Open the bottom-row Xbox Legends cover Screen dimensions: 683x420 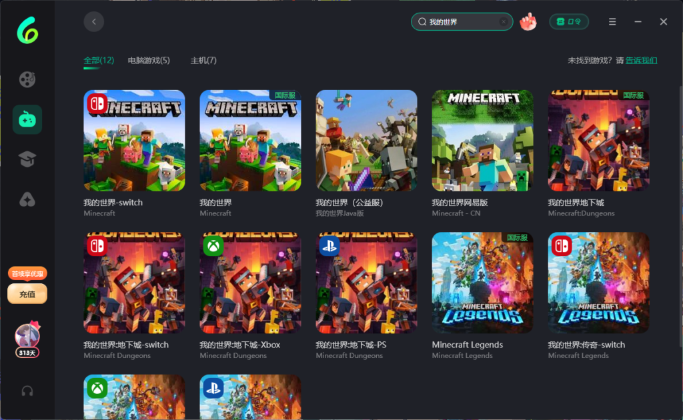coord(134,397)
